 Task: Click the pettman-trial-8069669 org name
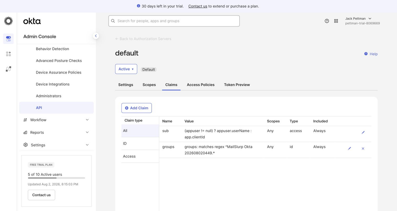coord(362,23)
